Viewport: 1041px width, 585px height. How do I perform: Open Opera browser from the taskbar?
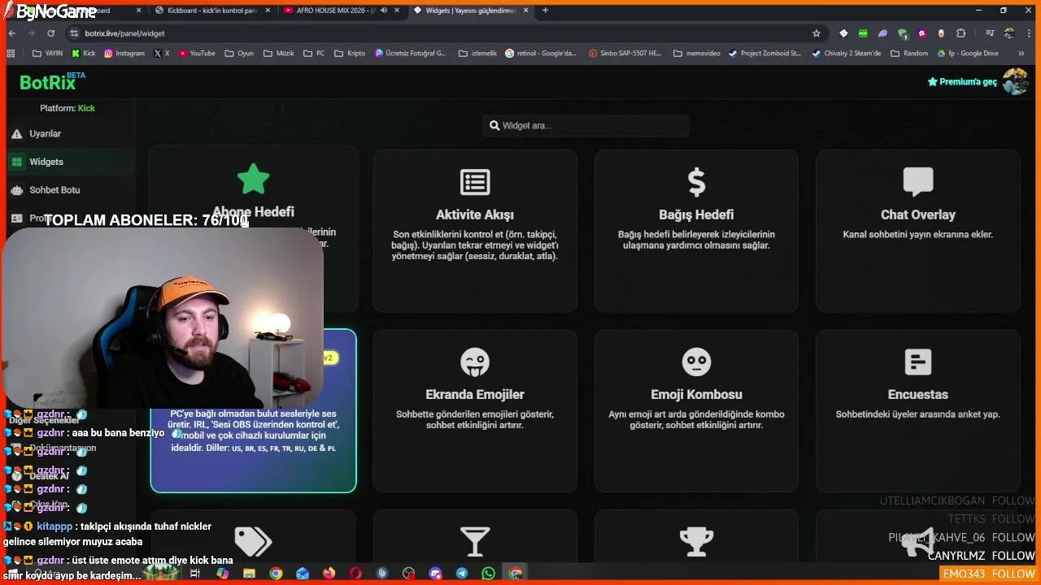[x=355, y=574]
